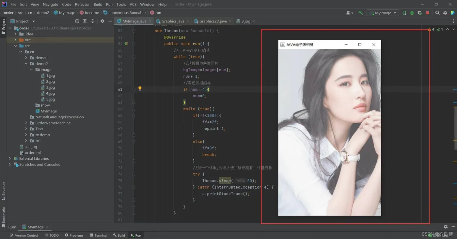The height and width of the screenshot is (239, 457).
Task: Go to previous highlighted error arrow
Action: 447,29
